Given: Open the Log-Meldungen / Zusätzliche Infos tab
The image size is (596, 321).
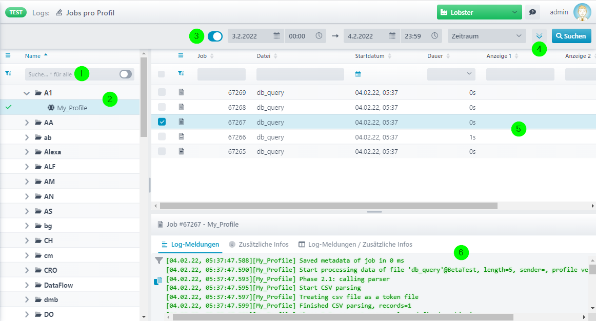Looking at the screenshot, I should point(355,244).
